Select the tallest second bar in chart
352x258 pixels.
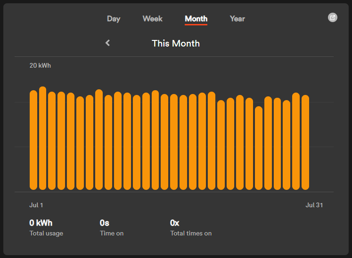pyautogui.click(x=43, y=138)
